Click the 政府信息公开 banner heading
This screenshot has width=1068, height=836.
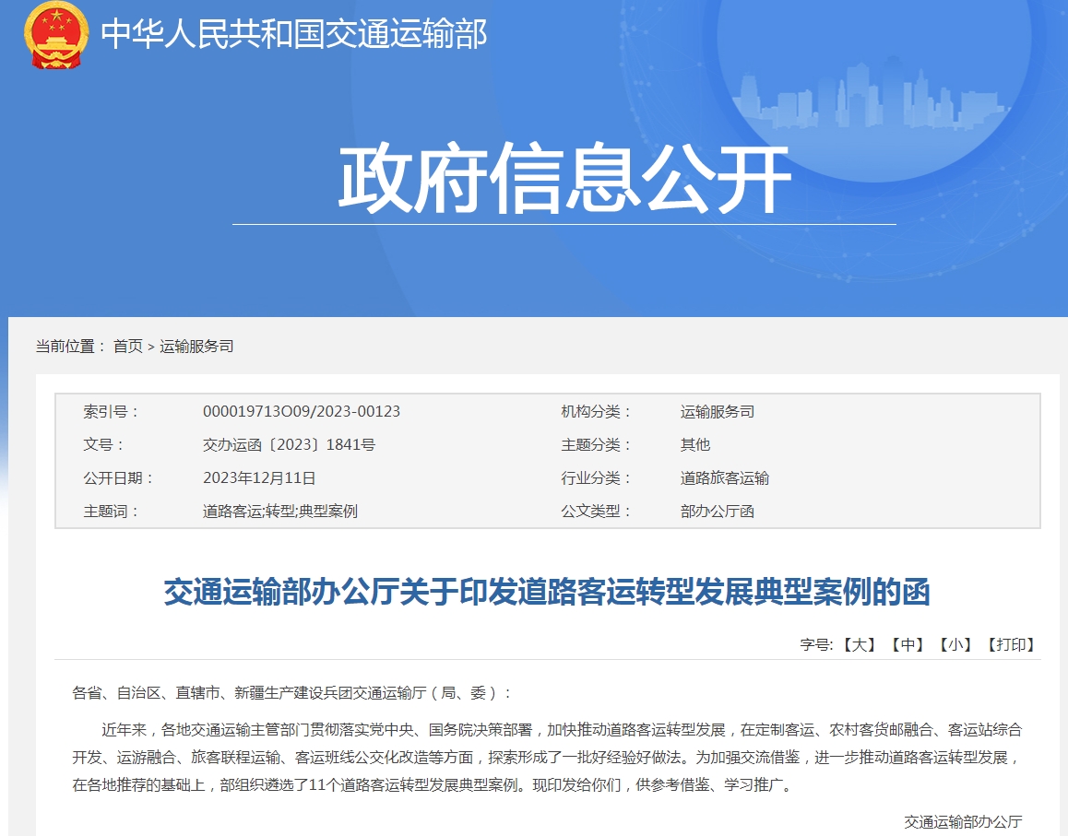[x=564, y=179]
